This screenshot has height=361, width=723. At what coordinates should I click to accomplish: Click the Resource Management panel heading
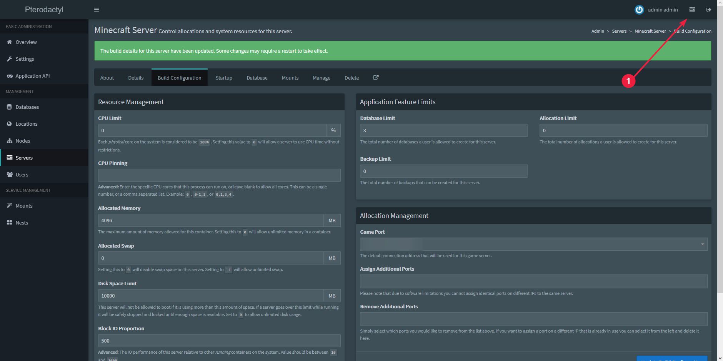(131, 102)
